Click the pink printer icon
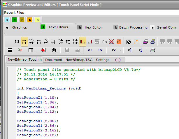179x139 pixels. coord(145,42)
